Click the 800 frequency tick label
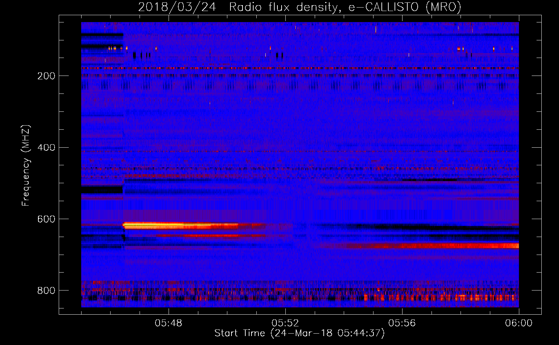 pos(46,290)
